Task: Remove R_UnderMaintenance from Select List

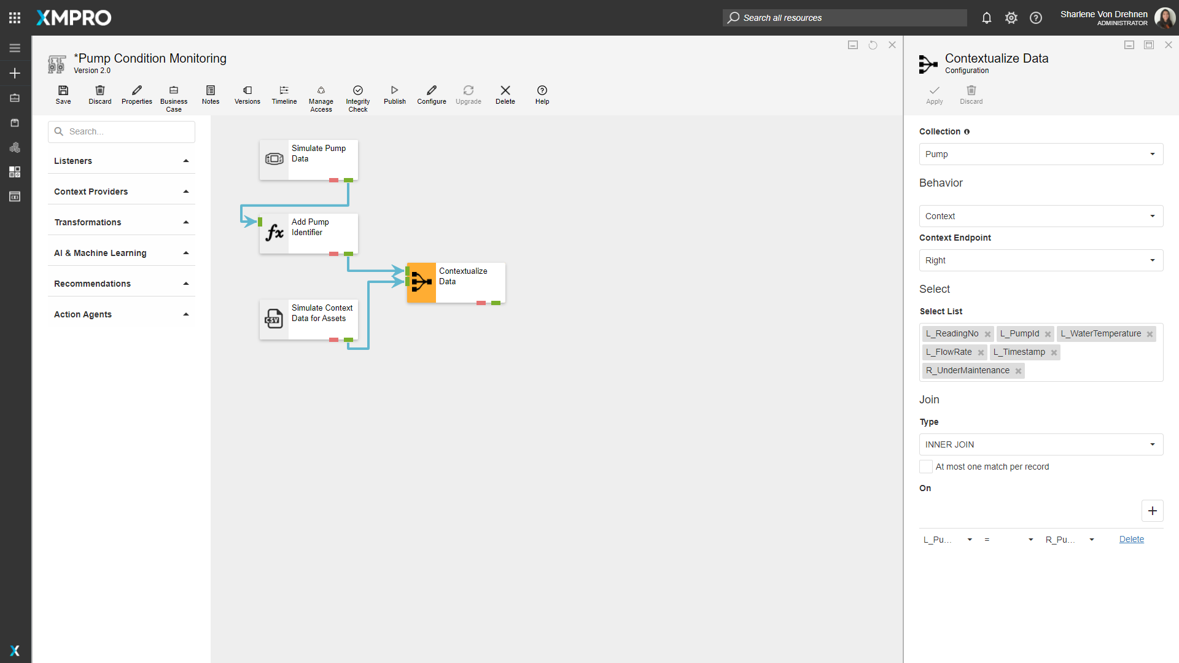Action: (x=1018, y=371)
